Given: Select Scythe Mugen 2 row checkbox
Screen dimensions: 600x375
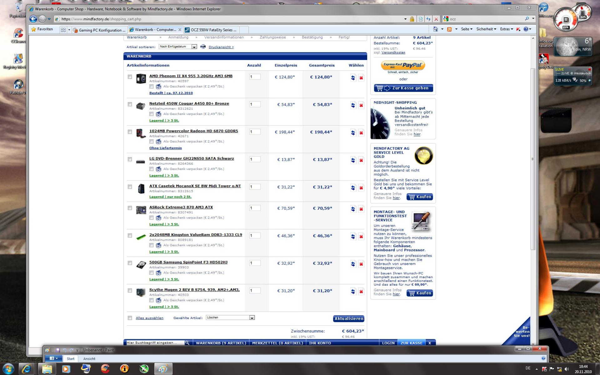Looking at the screenshot, I should 130,291.
